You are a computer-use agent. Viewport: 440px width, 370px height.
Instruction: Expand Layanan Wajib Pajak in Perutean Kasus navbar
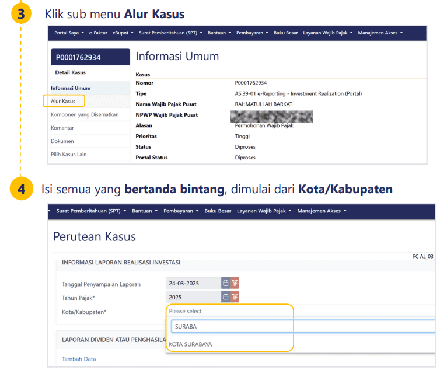(x=264, y=211)
